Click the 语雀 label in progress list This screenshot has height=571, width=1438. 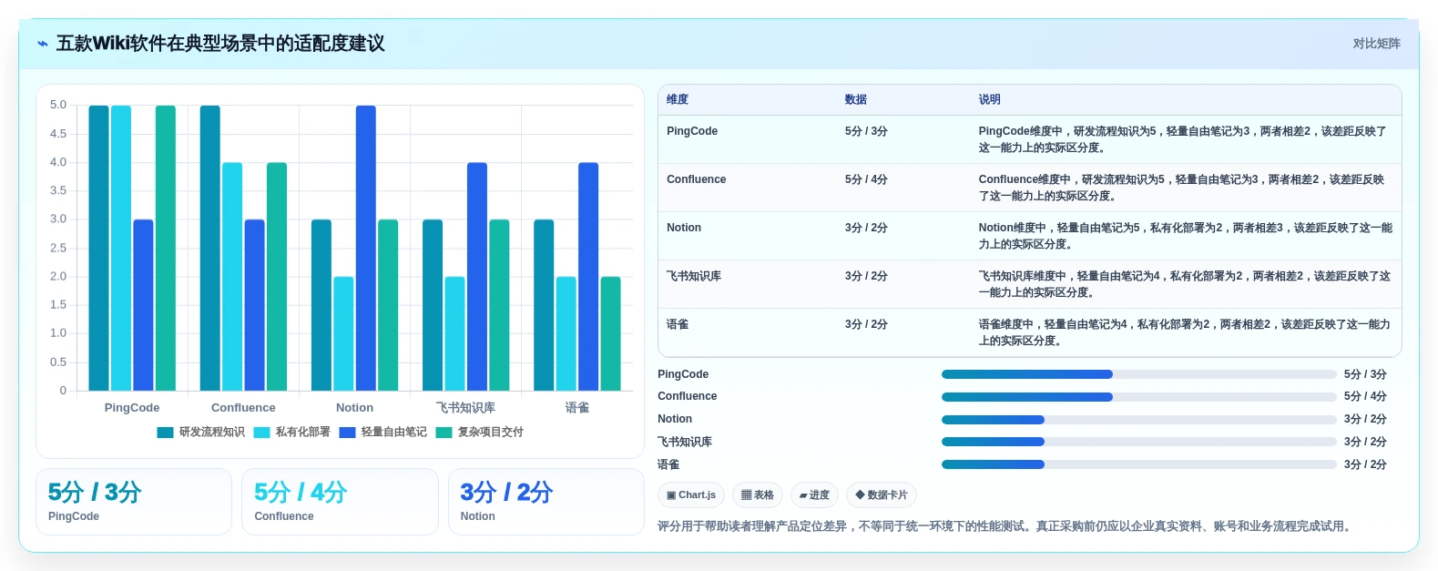[668, 464]
